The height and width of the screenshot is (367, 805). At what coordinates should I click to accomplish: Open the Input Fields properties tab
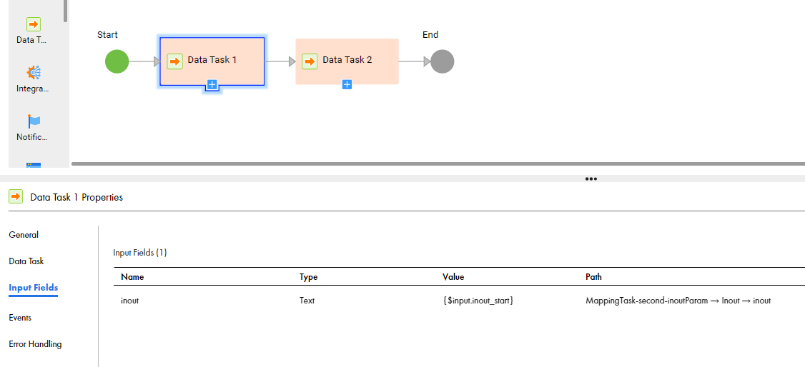coord(34,288)
